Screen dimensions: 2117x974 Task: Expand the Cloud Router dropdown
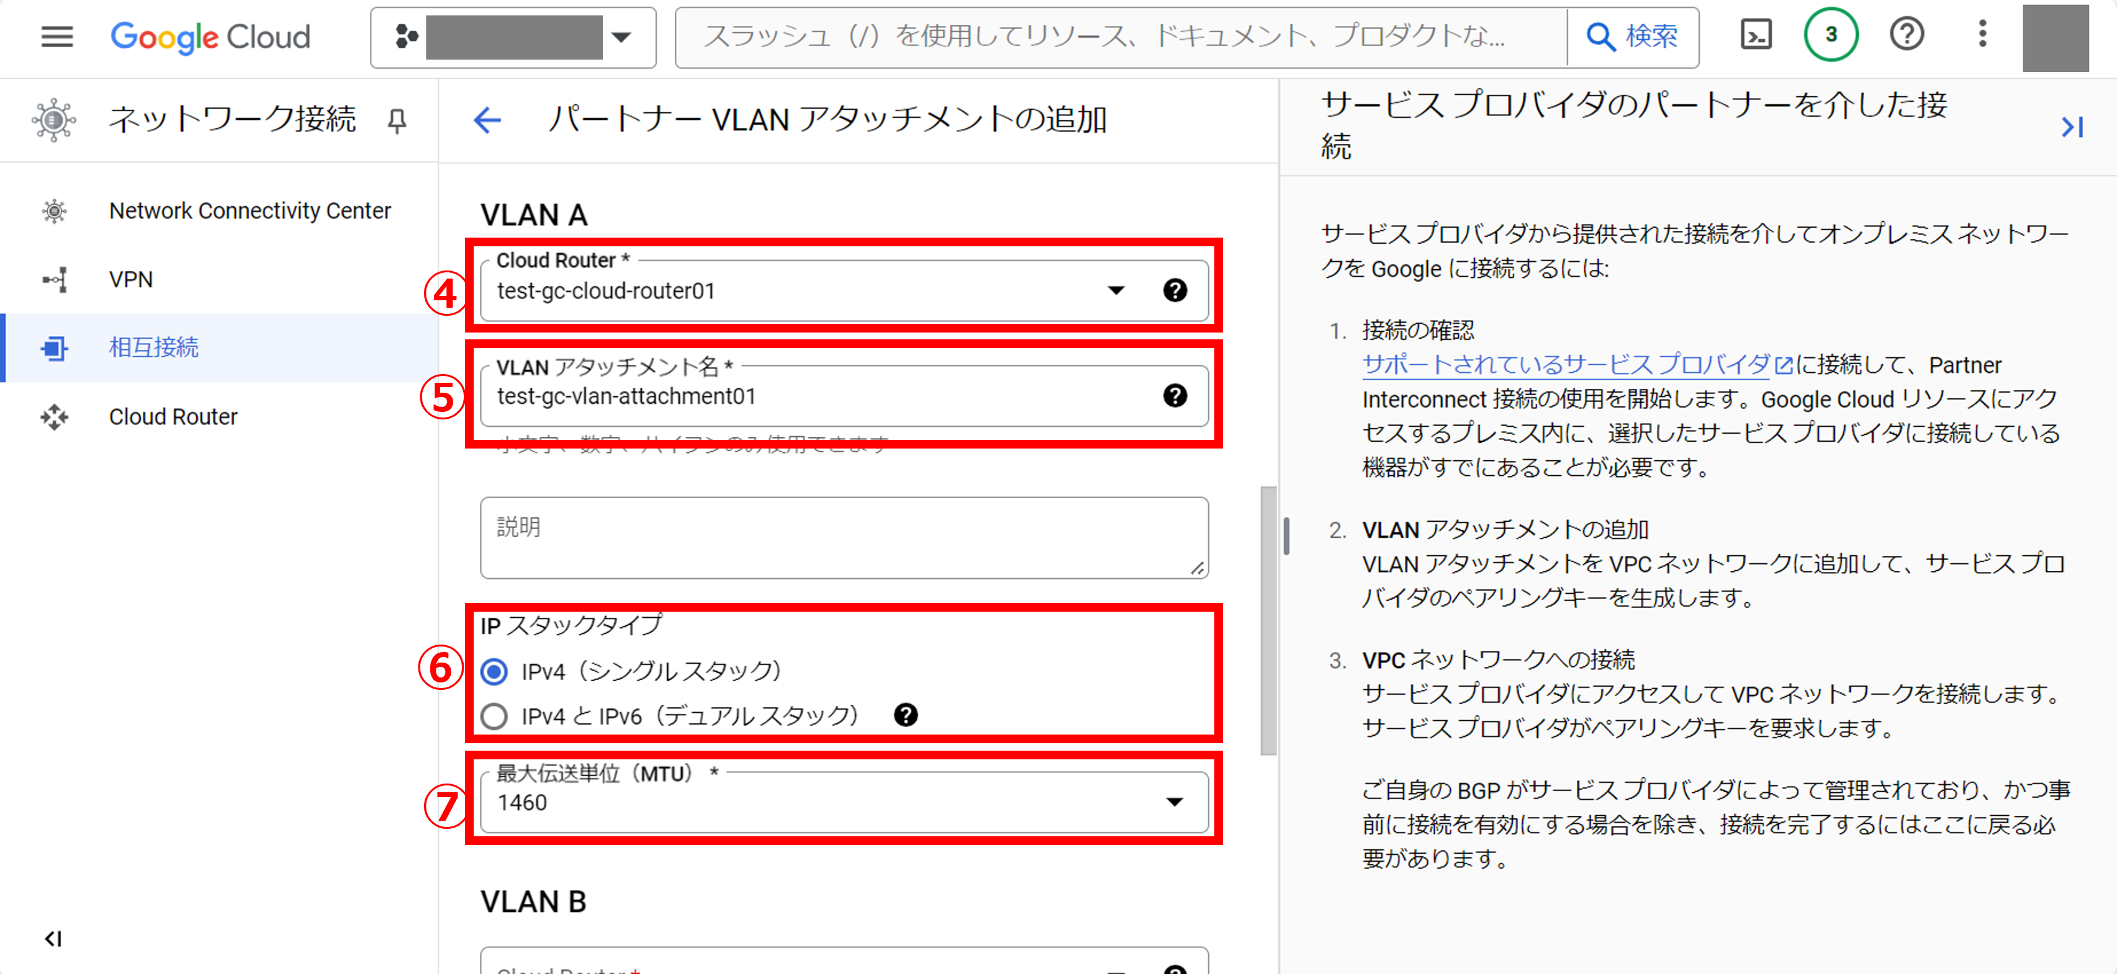click(1115, 291)
